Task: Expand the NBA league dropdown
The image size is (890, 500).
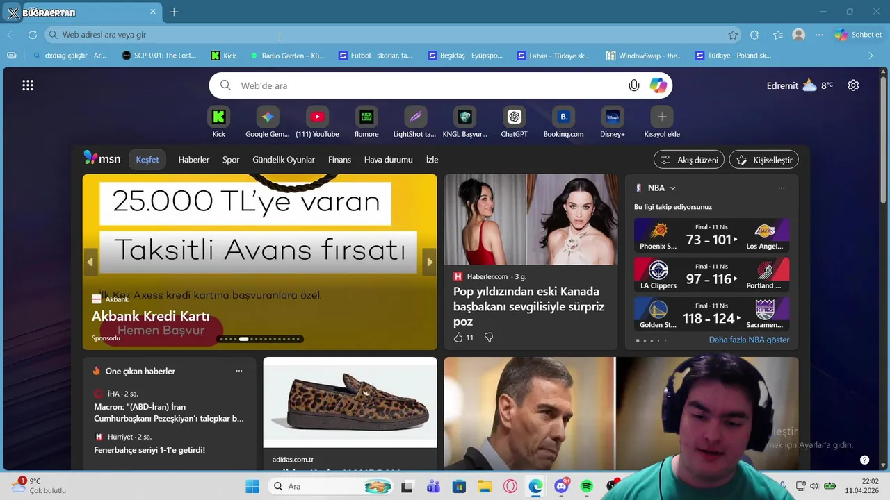Action: (x=672, y=188)
